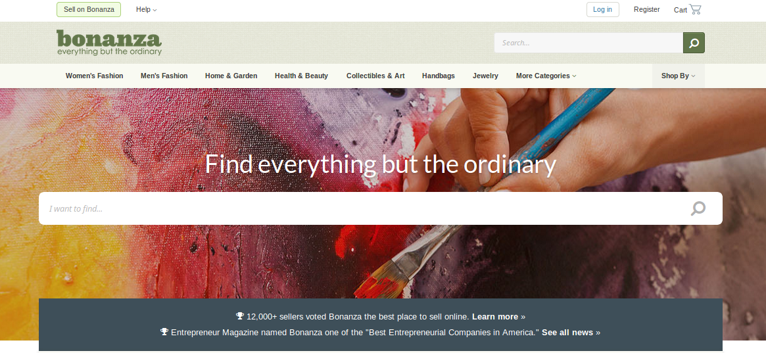
Task: Click the Sell on Bonanza button
Action: pos(89,9)
